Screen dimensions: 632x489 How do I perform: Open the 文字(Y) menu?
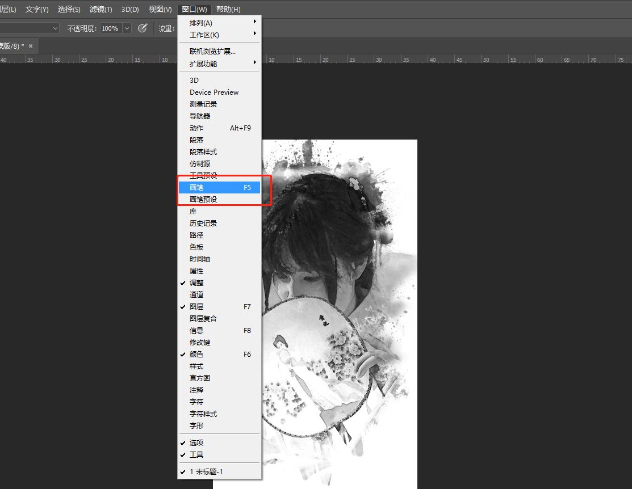tap(37, 9)
